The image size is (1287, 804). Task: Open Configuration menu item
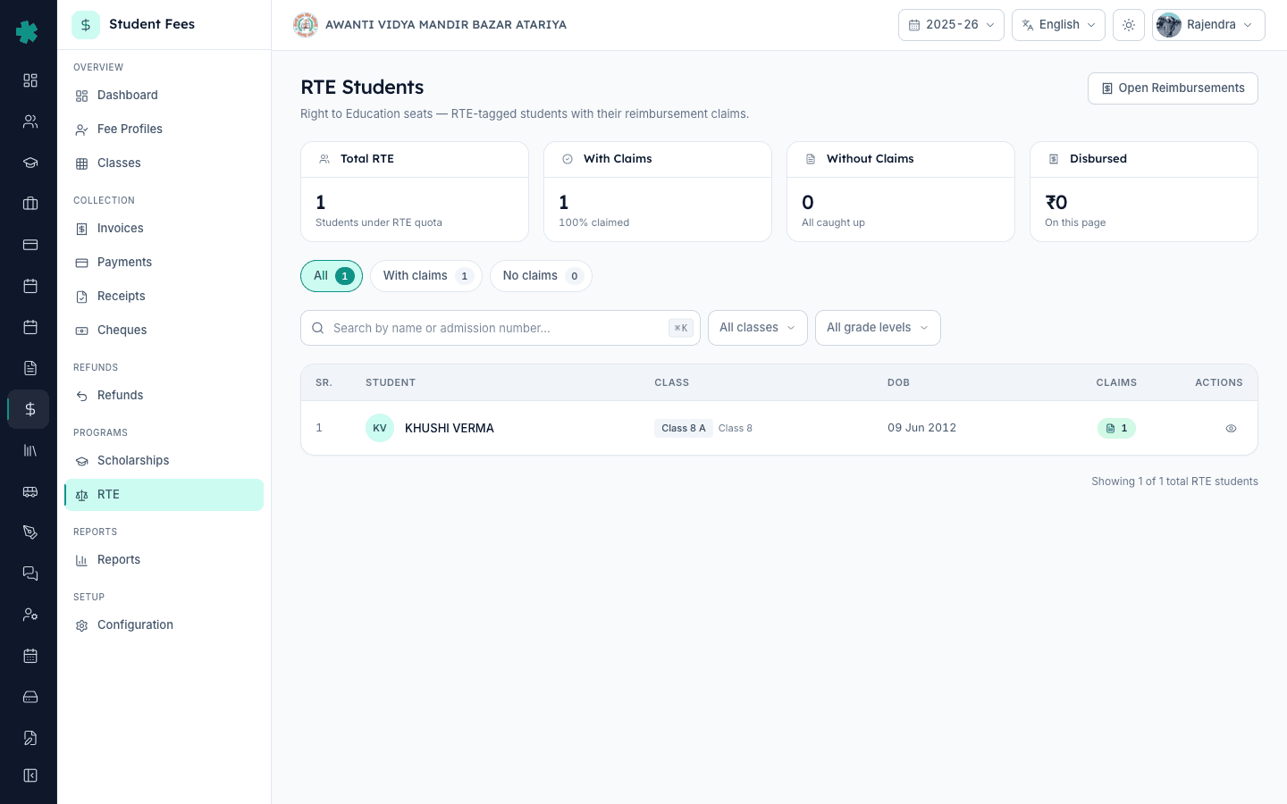coord(164,625)
